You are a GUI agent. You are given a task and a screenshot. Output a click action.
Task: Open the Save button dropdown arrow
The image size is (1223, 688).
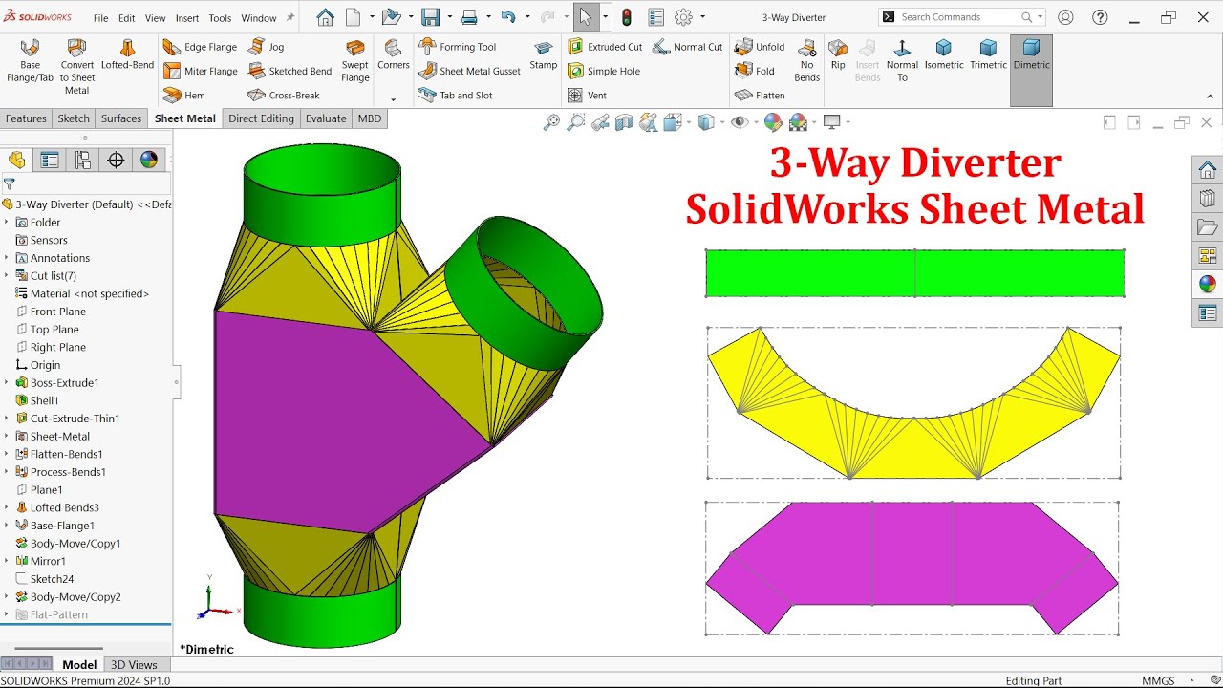click(x=450, y=17)
